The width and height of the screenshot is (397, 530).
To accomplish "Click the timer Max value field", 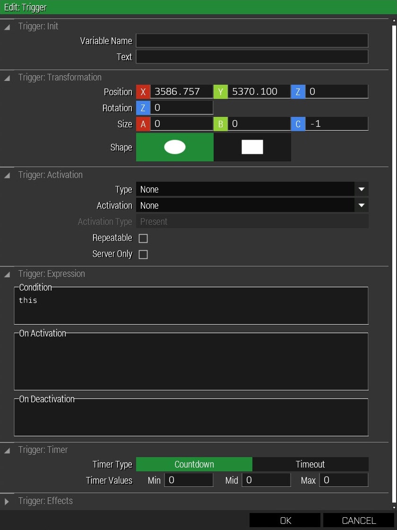I will [344, 480].
